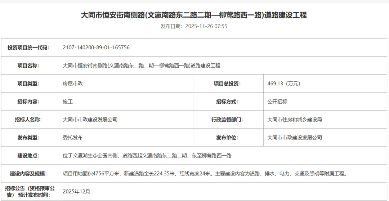Click the publish date 发布日期：2025-11-26 07:55
This screenshot has width=389, height=201.
(194, 26)
